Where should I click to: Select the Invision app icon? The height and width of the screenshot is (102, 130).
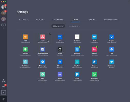click(94, 49)
